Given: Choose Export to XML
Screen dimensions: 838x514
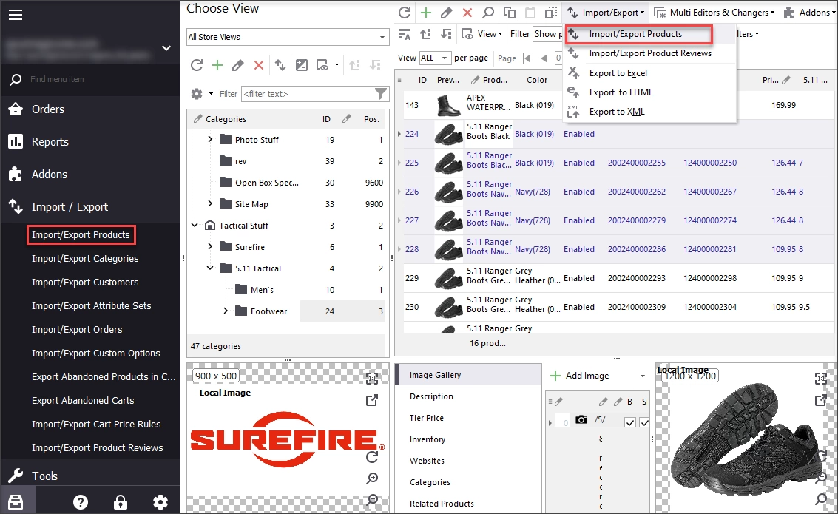Looking at the screenshot, I should click(617, 112).
